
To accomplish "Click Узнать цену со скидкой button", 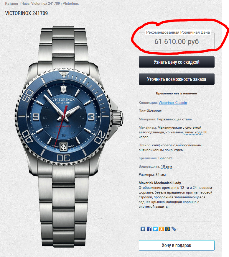I will point(177,62).
